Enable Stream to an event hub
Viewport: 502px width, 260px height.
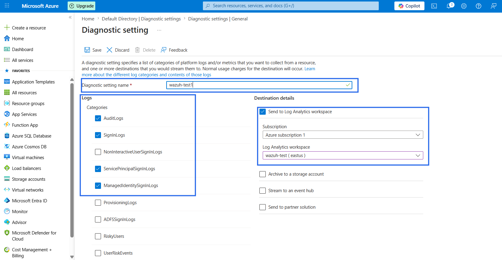click(263, 191)
